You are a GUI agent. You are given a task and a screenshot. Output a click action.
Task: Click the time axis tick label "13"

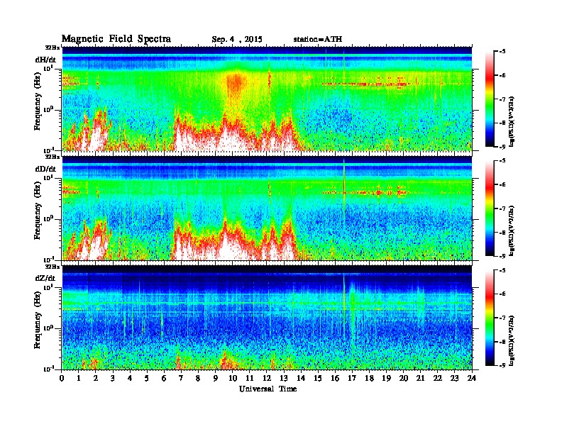click(284, 378)
